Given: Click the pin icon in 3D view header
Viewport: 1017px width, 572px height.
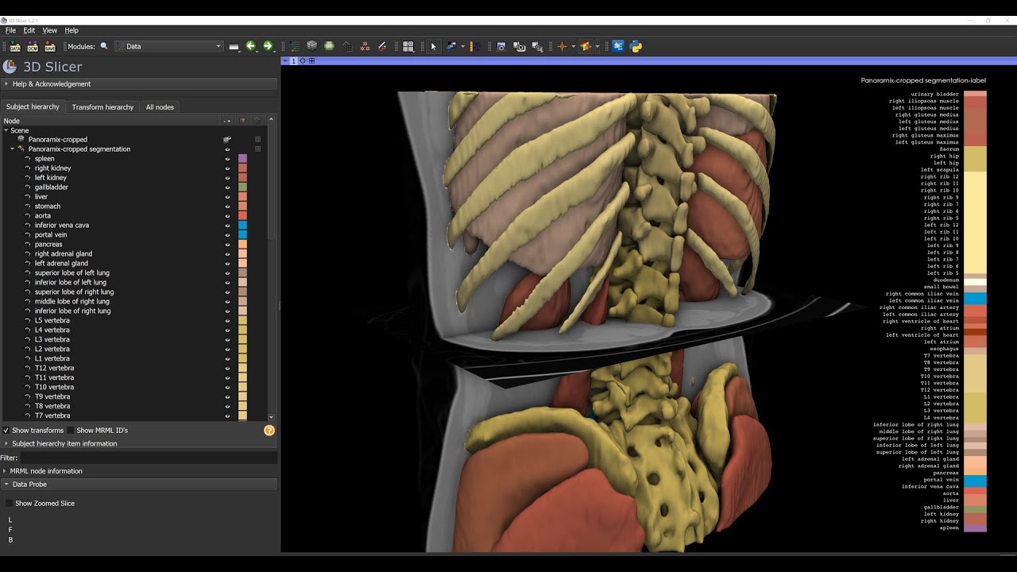Looking at the screenshot, I should click(x=286, y=60).
